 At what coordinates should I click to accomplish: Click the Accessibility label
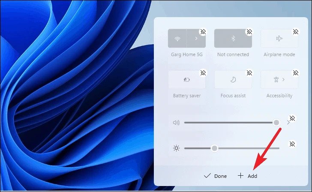tap(279, 96)
